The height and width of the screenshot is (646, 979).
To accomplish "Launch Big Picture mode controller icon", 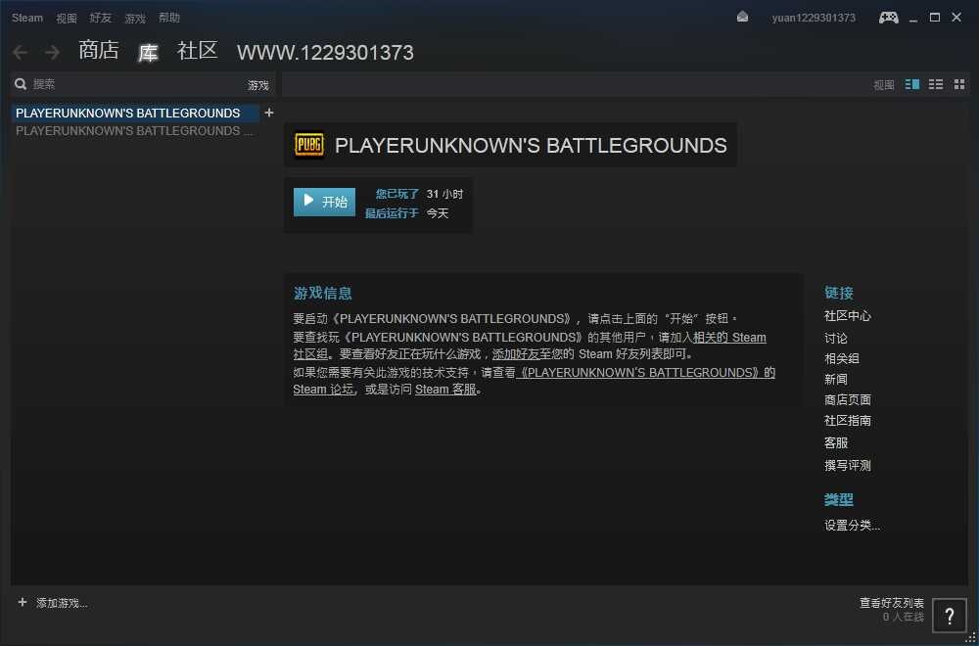I will (889, 18).
